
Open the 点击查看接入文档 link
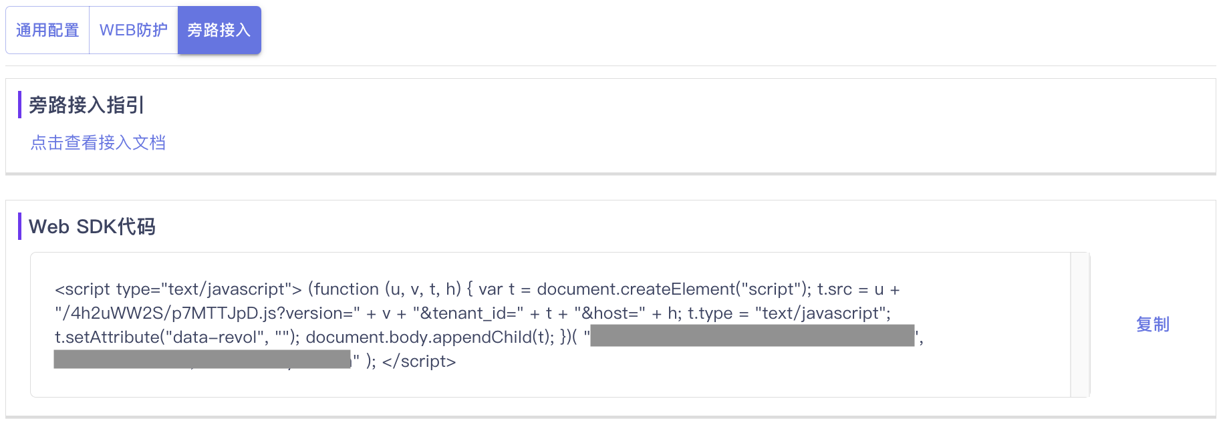[x=98, y=142]
